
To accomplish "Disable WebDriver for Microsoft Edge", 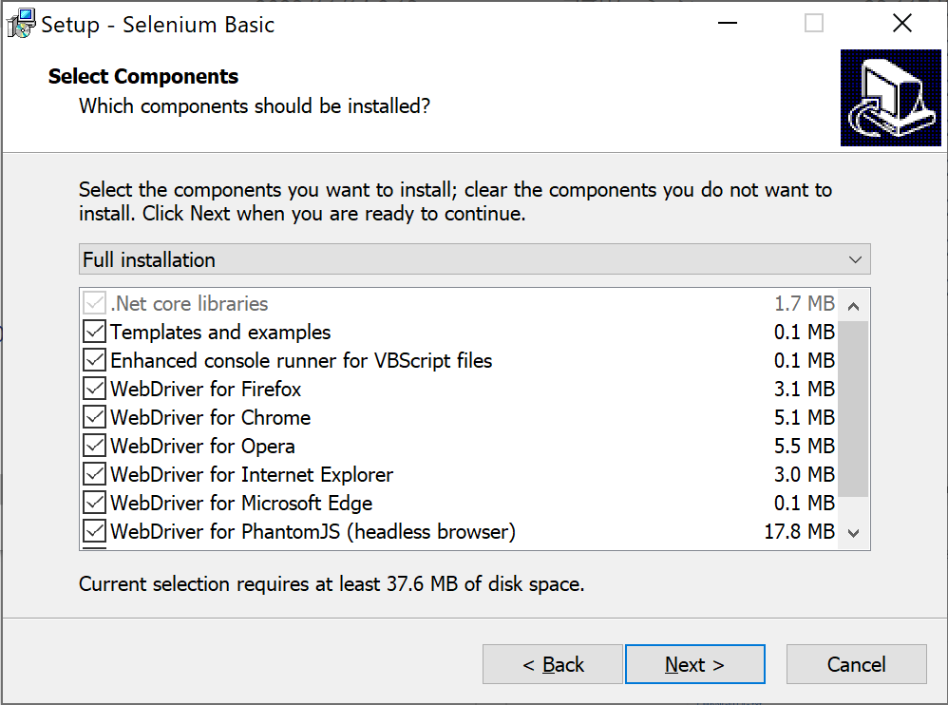I will [x=92, y=503].
